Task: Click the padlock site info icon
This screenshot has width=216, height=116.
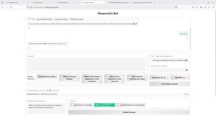Action: coord(31,7)
